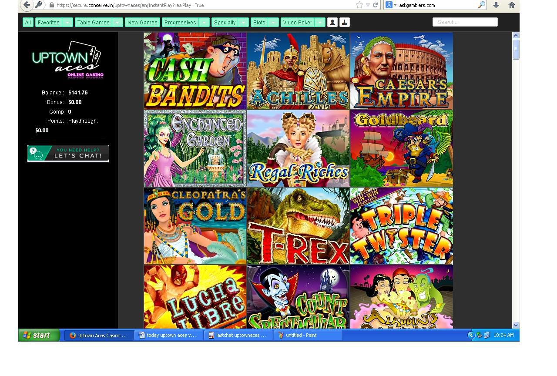Viewport: 557px width, 376px height.
Task: Click the reload page icon
Action: click(x=375, y=5)
